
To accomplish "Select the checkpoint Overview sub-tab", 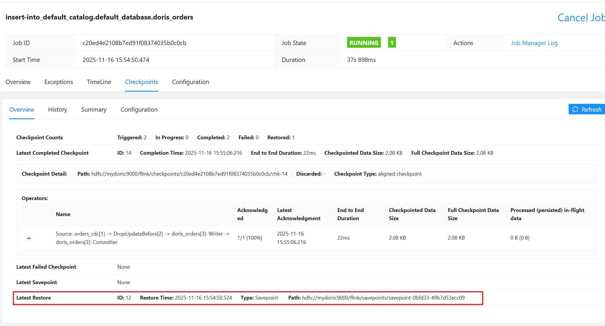I will [x=22, y=110].
